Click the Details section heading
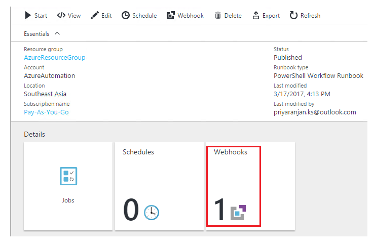Viewport: 373px width, 246px height. (34, 134)
